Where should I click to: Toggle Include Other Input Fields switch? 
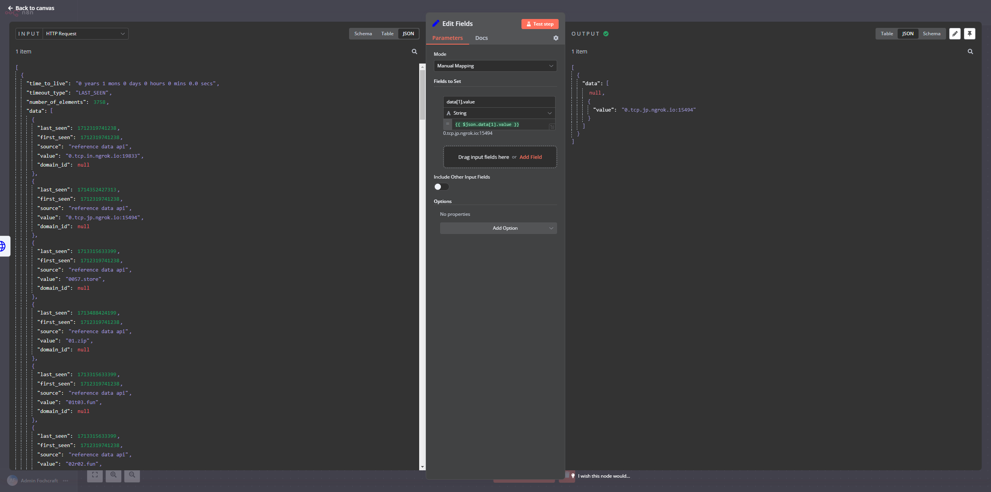click(441, 187)
